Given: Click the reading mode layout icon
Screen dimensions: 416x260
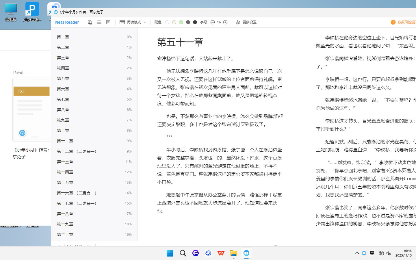Looking at the screenshot, I should [122, 22].
